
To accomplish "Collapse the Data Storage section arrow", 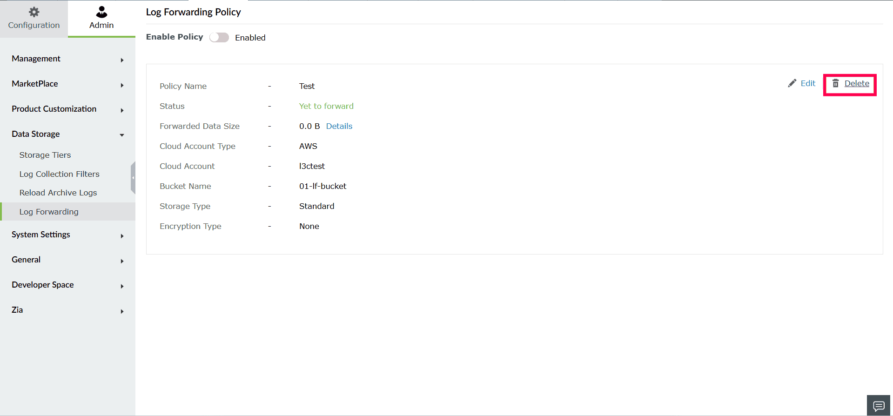I will [122, 135].
